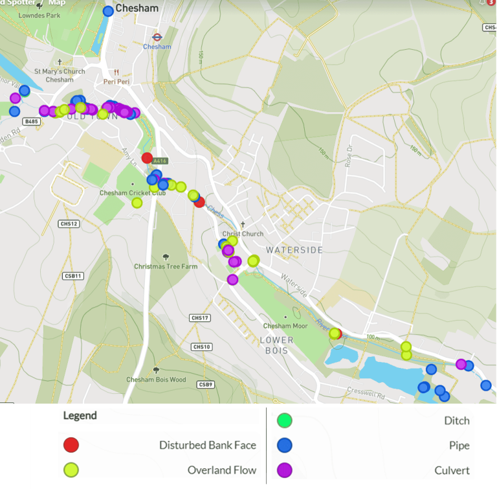Select the LOWER BOIS district label
This screenshot has height=489, width=497.
(x=277, y=345)
